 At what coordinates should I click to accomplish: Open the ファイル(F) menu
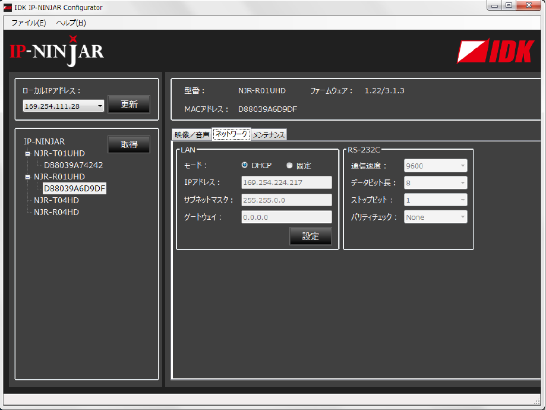coord(29,23)
